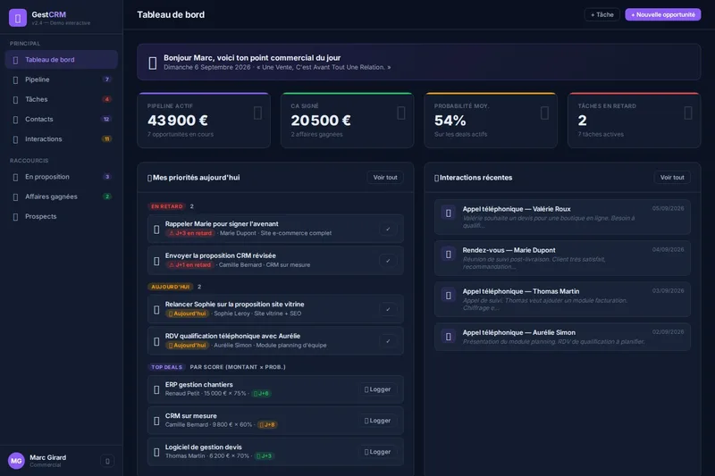Viewport: 715px width, 476px height.
Task: Click the Marc Girard user name
Action: (48, 457)
